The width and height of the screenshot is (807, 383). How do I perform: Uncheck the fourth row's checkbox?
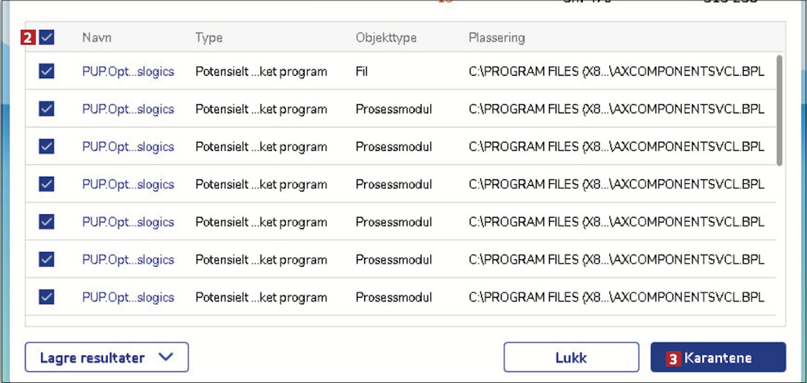click(x=47, y=184)
